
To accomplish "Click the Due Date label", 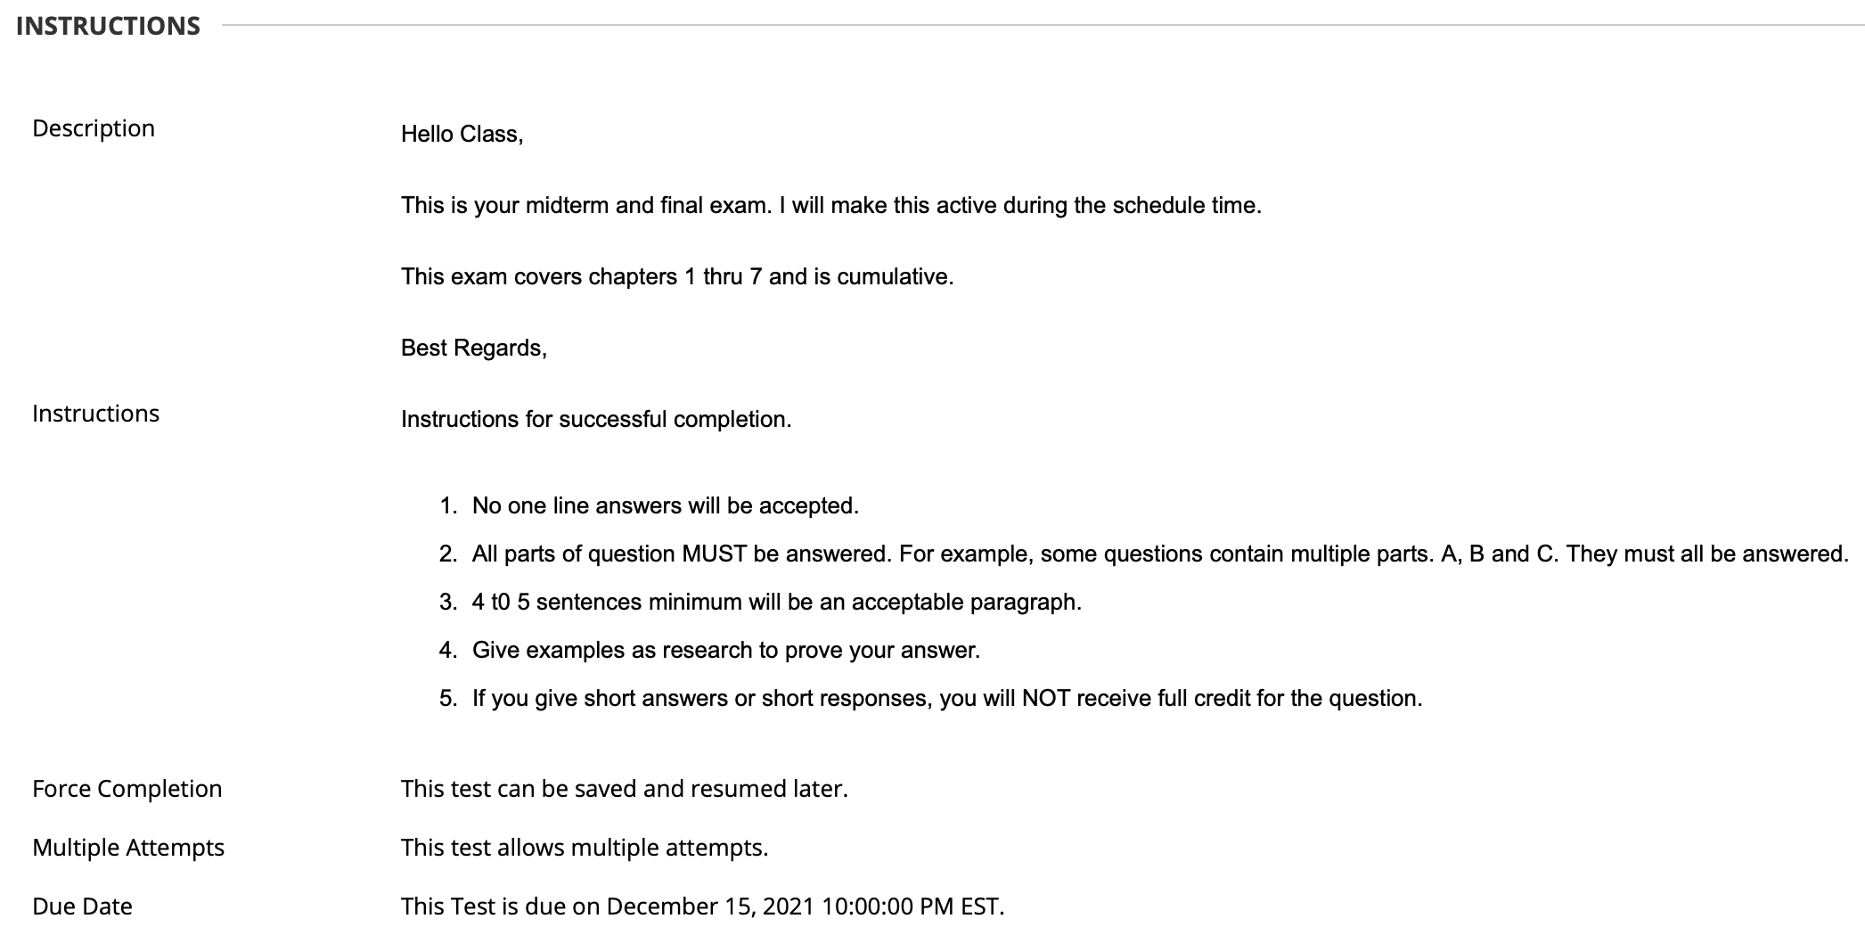I will pos(82,906).
